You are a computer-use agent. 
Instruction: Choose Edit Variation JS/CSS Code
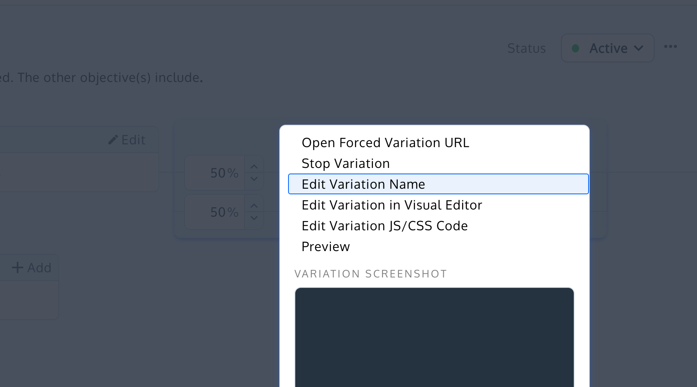tap(385, 226)
